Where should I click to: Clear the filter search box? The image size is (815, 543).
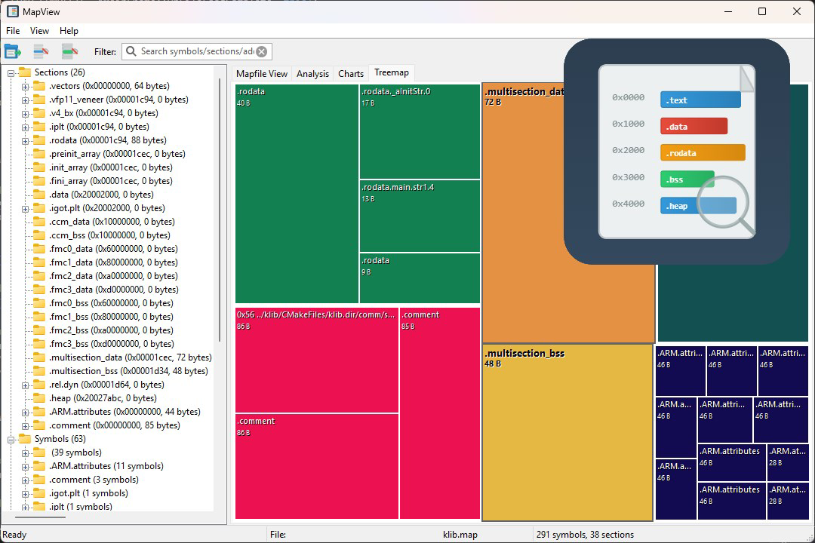point(262,51)
